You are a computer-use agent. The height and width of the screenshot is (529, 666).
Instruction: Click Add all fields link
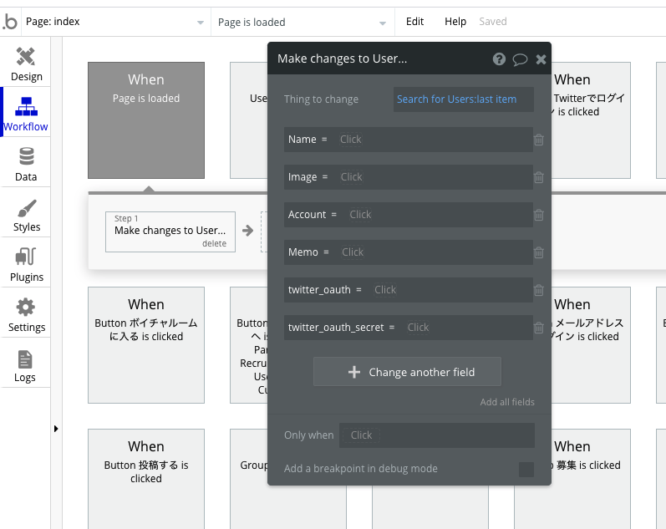(507, 402)
